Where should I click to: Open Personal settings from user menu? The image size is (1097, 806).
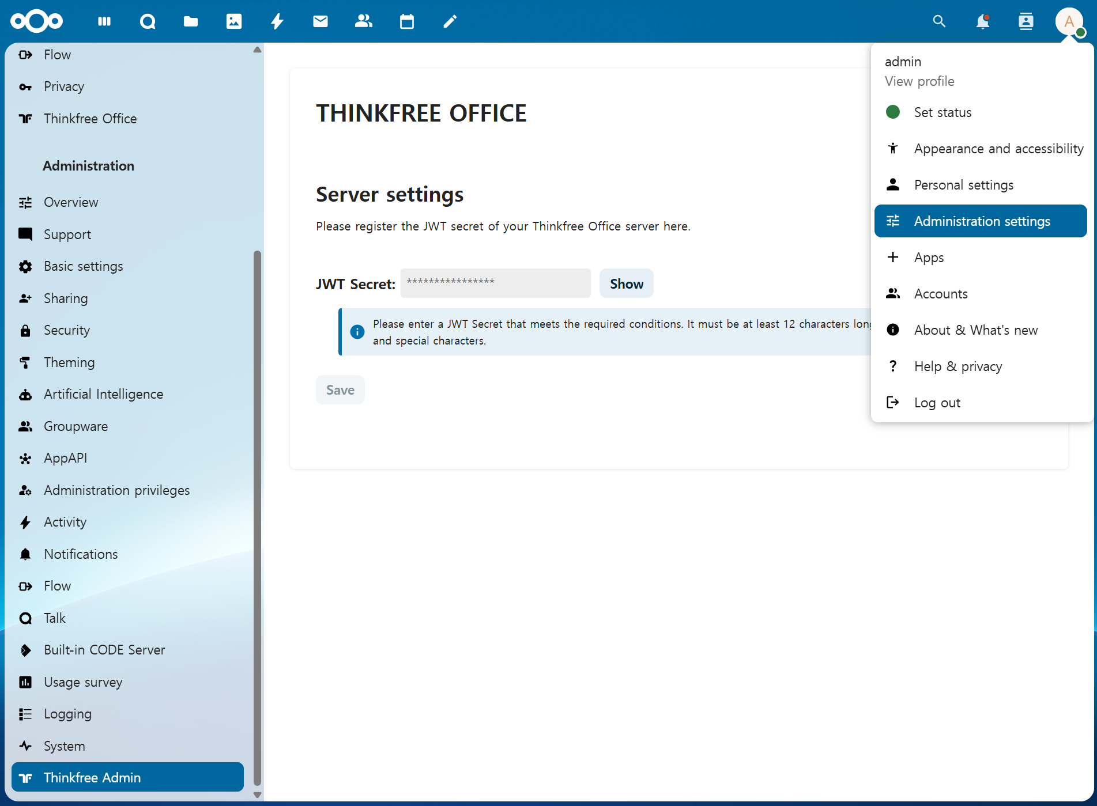[x=981, y=185]
